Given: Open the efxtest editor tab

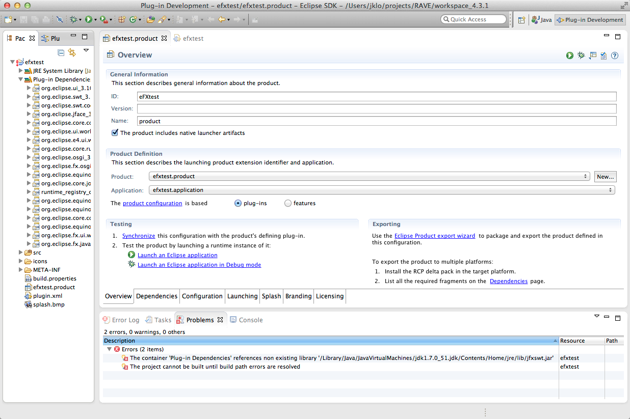Looking at the screenshot, I should [189, 38].
